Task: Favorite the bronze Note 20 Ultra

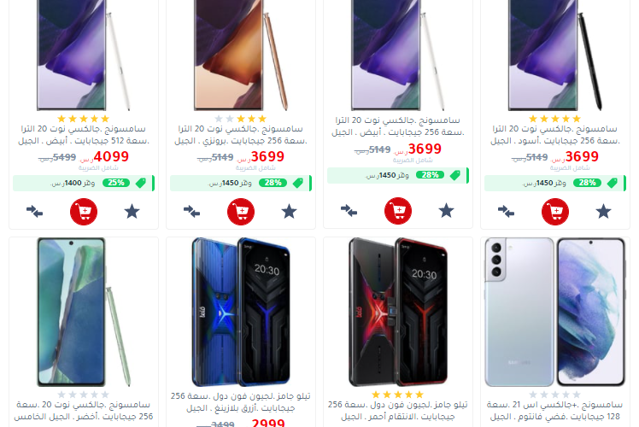Action: [289, 212]
